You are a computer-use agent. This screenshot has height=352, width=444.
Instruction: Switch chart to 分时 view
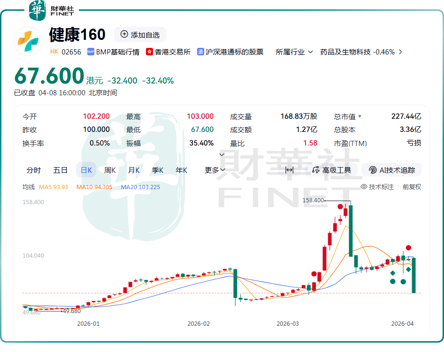[34, 170]
